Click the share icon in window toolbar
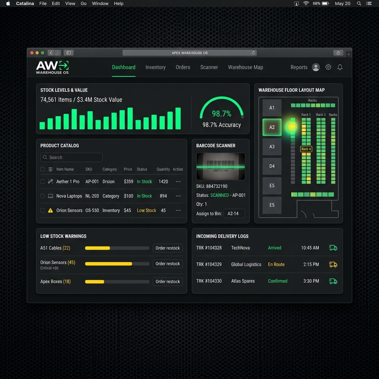 pyautogui.click(x=338, y=53)
